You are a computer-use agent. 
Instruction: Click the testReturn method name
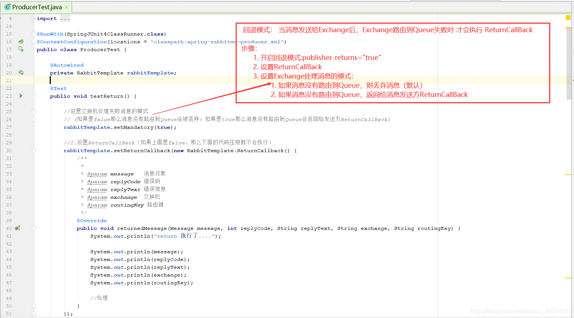click(107, 96)
